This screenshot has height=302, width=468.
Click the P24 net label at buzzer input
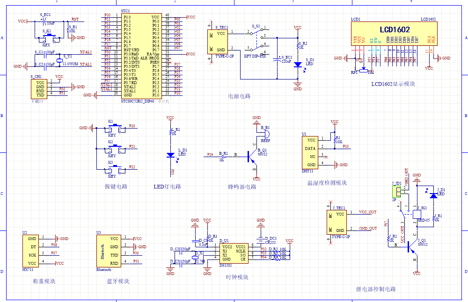pos(210,154)
